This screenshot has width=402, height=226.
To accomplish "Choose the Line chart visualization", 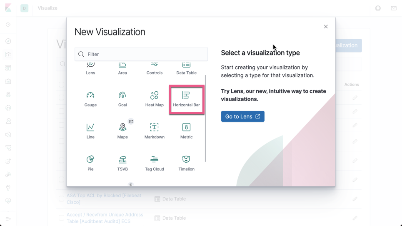I will 90,132.
